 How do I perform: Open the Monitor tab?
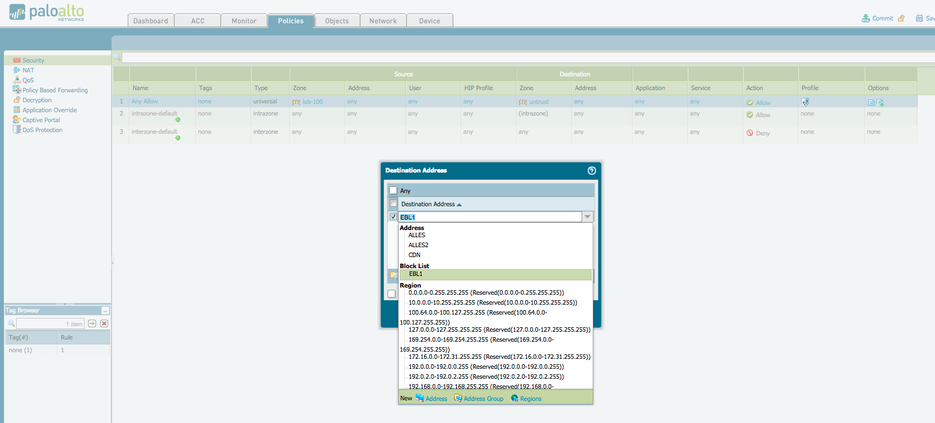(244, 21)
